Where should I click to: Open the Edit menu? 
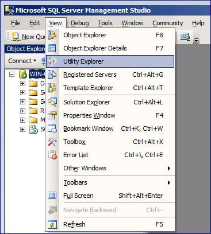[x=34, y=23]
